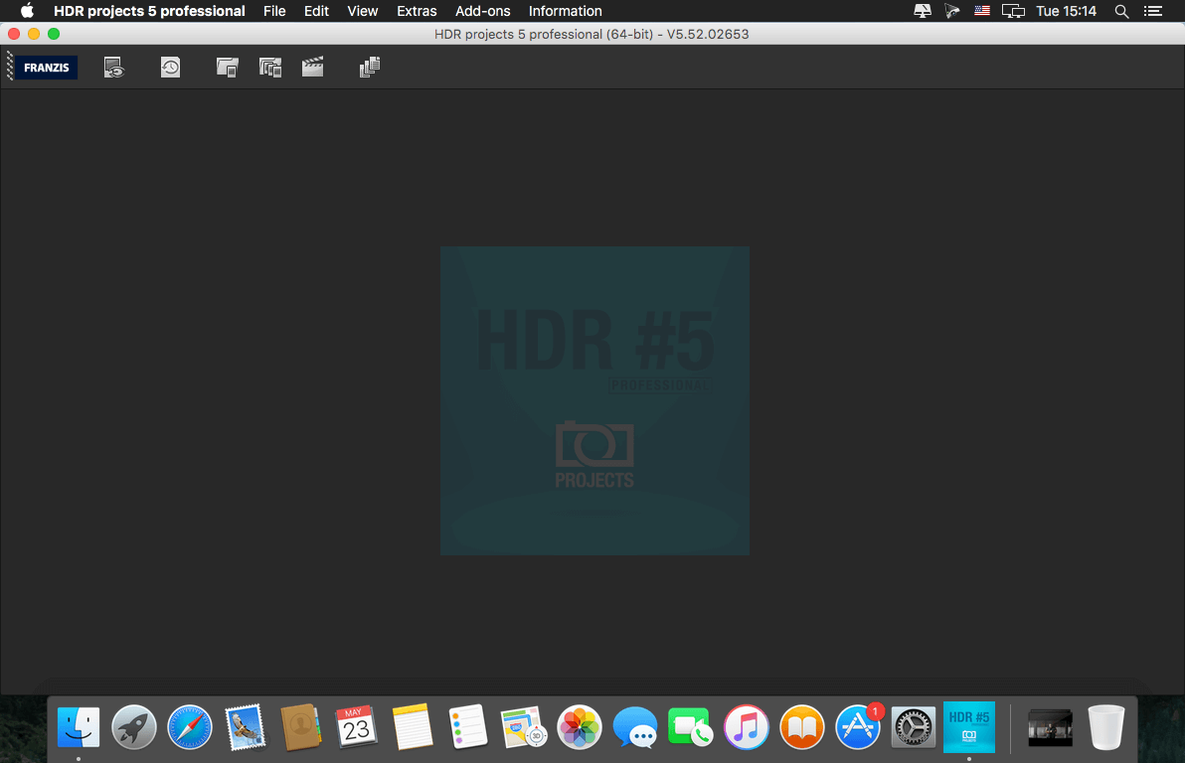Open the display mirroring menu icon
The width and height of the screenshot is (1185, 763).
point(1013,11)
